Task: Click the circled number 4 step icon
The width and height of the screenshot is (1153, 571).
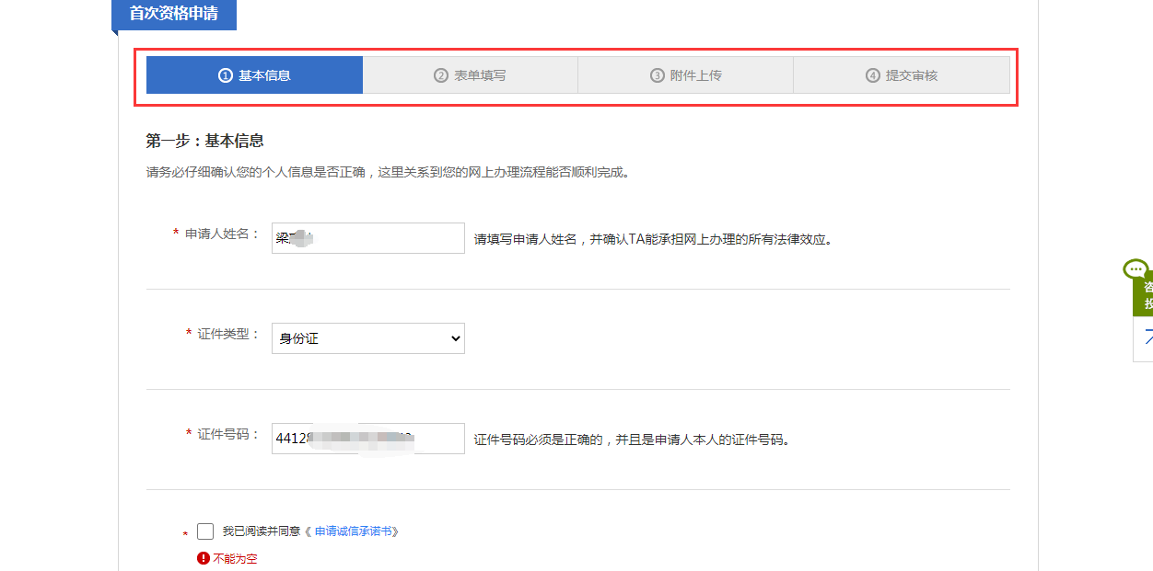Action: (872, 75)
